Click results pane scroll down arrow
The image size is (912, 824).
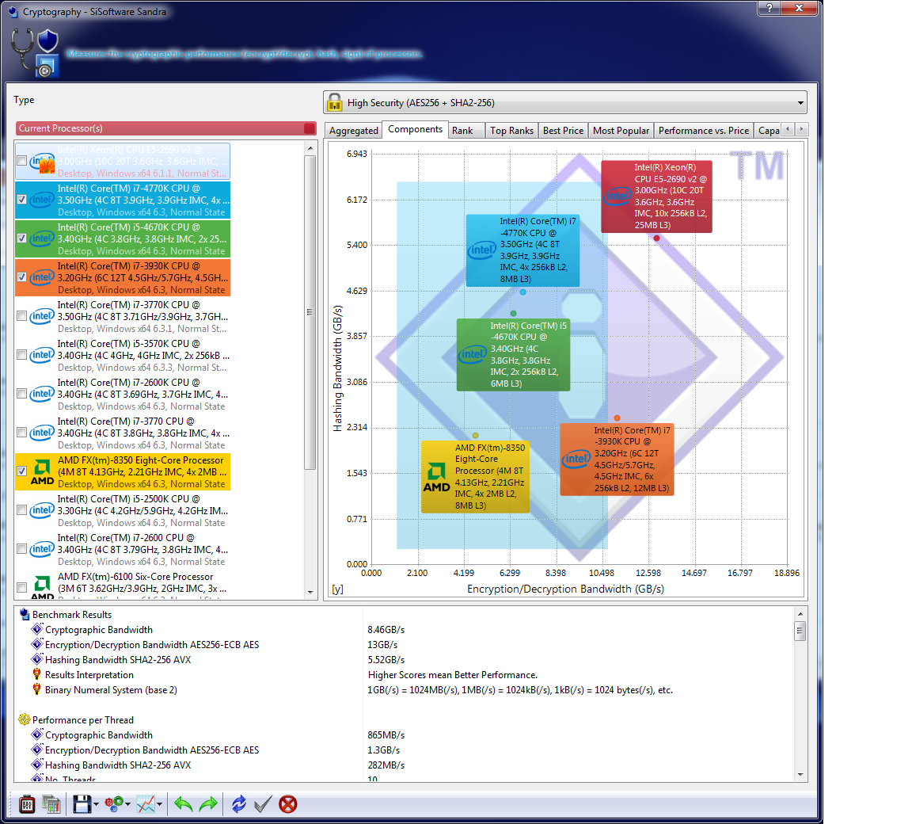coord(800,775)
